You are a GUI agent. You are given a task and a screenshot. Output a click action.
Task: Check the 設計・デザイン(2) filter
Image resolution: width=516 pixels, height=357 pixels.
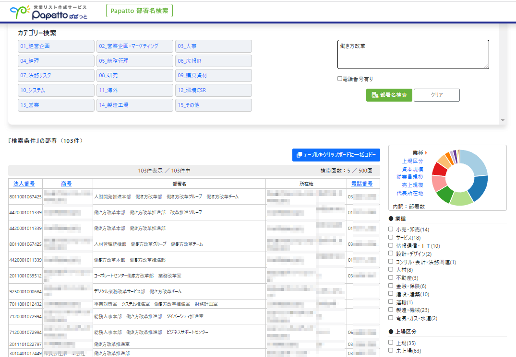pyautogui.click(x=391, y=253)
